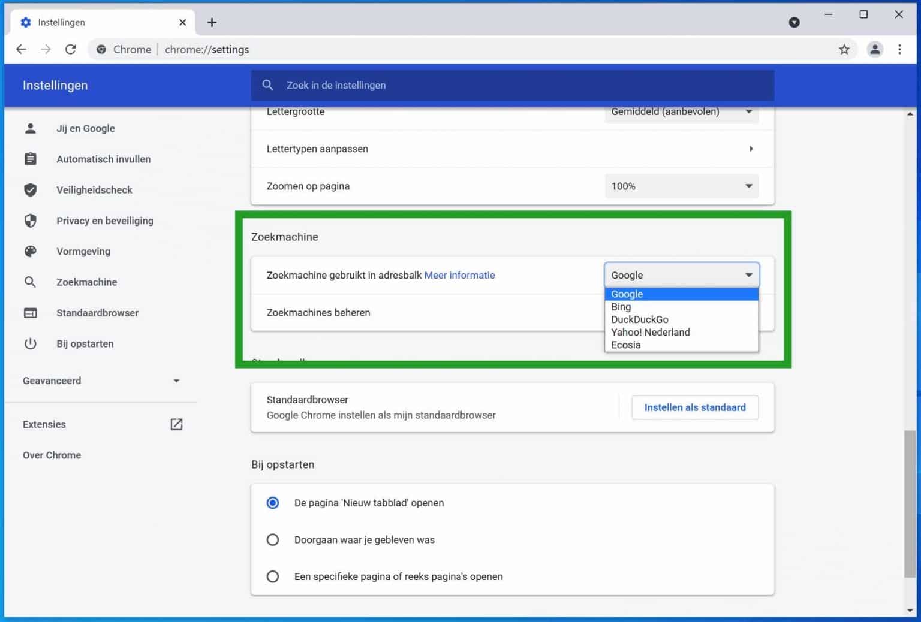Click the shield icon for Privacy en beveiliging

point(31,221)
